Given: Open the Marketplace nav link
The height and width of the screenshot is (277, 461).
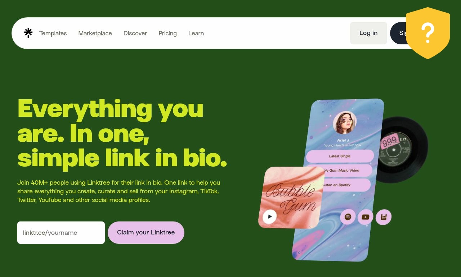Looking at the screenshot, I should point(95,33).
